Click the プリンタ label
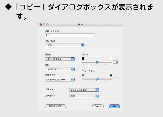 tap(49, 89)
